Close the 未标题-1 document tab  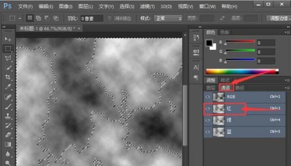coord(79,28)
